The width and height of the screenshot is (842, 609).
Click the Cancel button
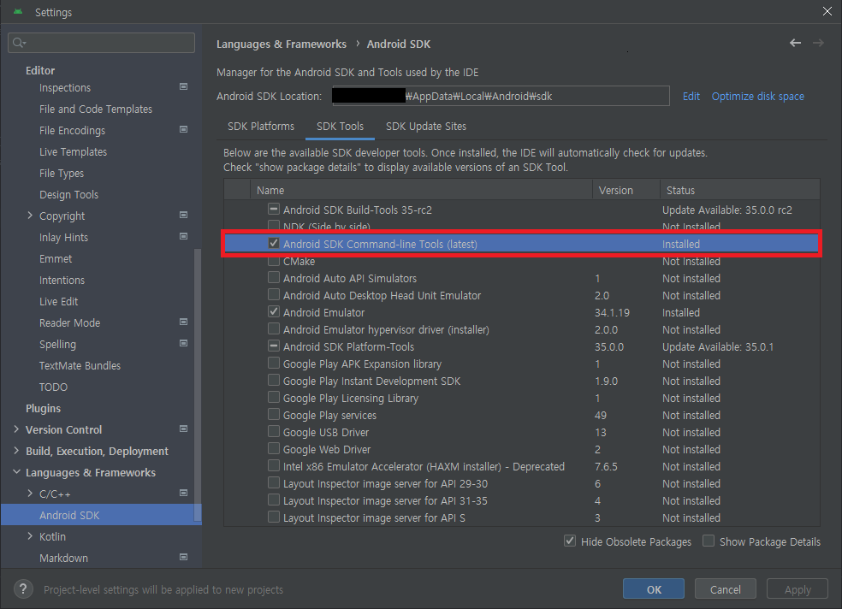(x=726, y=589)
